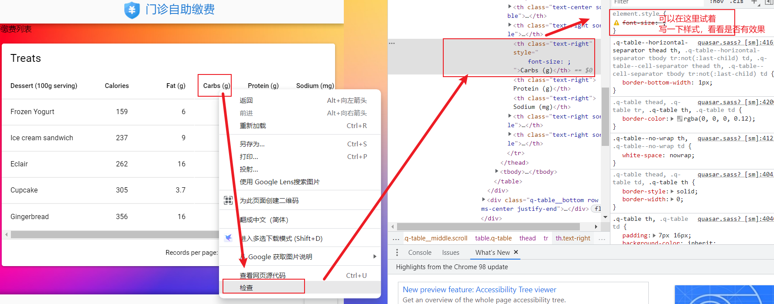Click the Protein (g) column header
This screenshot has height=304, width=774.
263,86
